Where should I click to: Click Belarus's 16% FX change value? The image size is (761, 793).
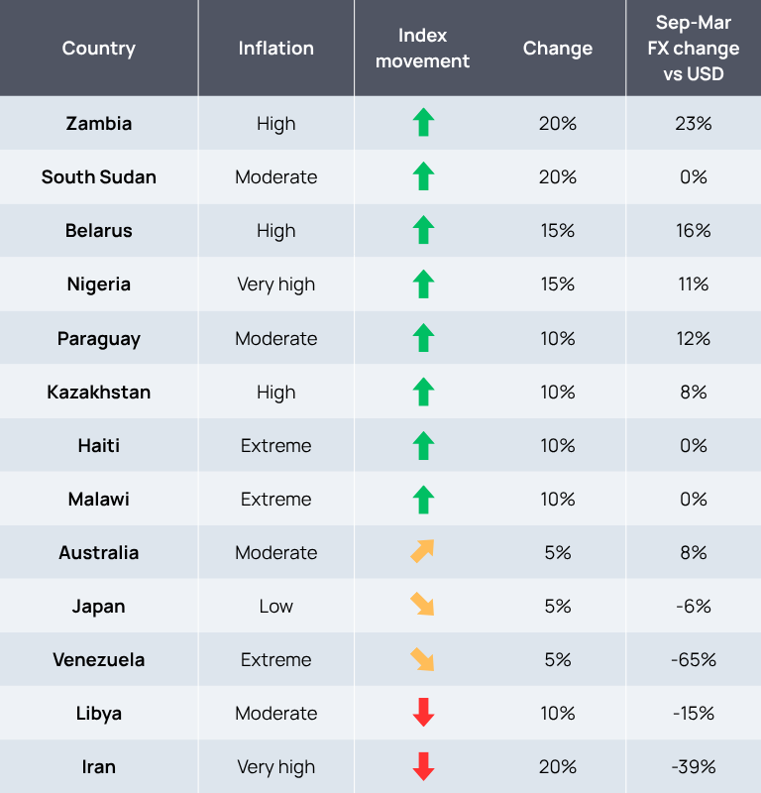pyautogui.click(x=694, y=231)
